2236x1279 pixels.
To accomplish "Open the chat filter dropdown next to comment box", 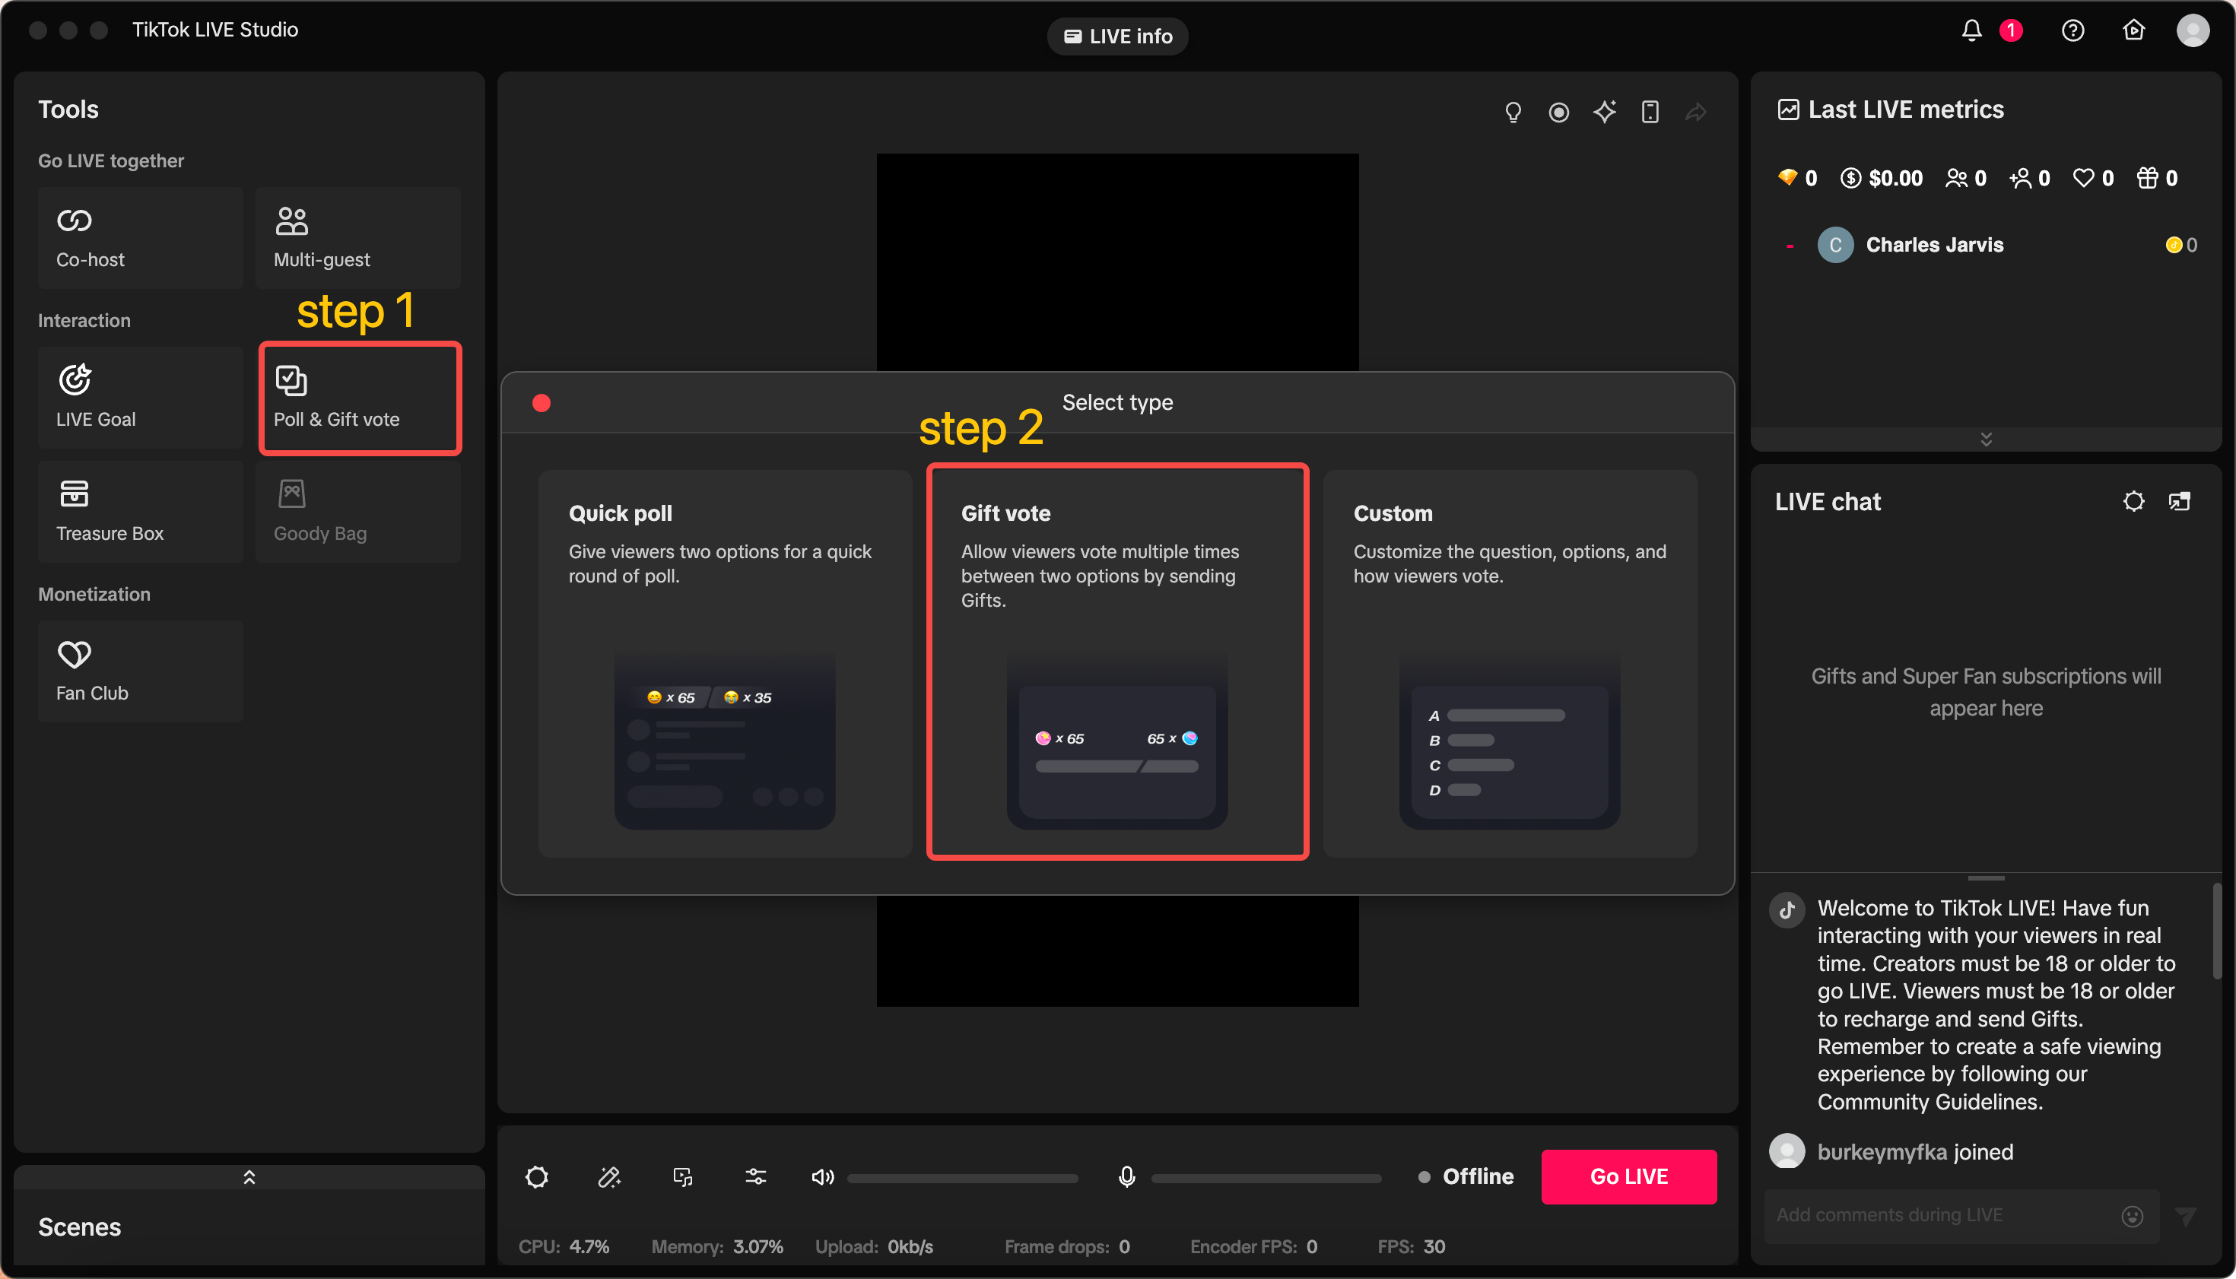I will click(2186, 1217).
